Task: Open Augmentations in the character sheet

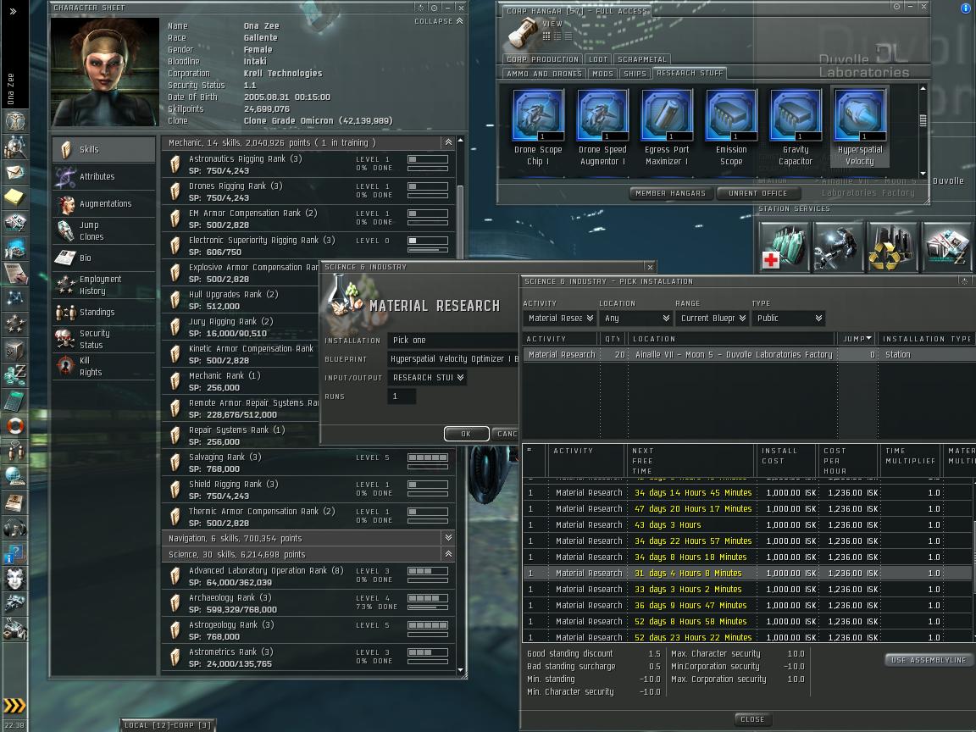Action: click(103, 203)
